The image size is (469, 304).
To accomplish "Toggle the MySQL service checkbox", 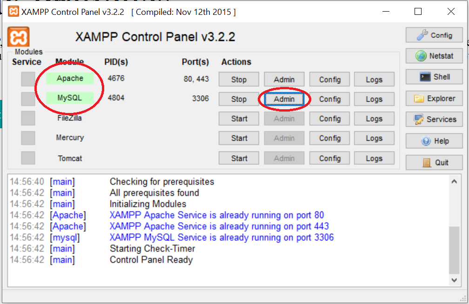I will (28, 99).
